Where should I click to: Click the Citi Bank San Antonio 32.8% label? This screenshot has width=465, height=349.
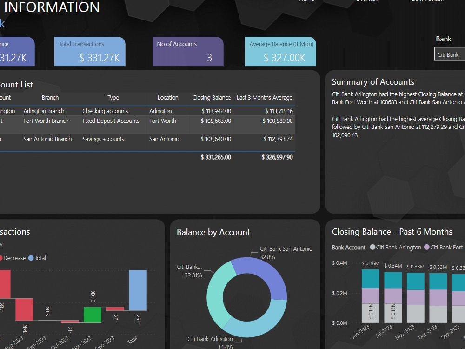[286, 253]
